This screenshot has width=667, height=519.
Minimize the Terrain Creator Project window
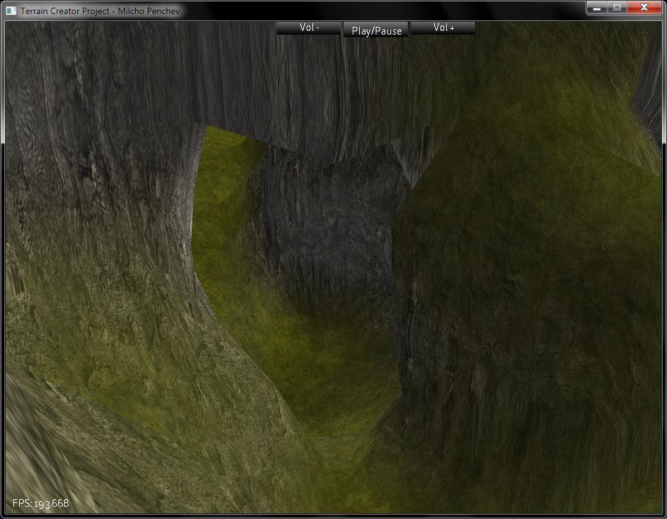(597, 8)
